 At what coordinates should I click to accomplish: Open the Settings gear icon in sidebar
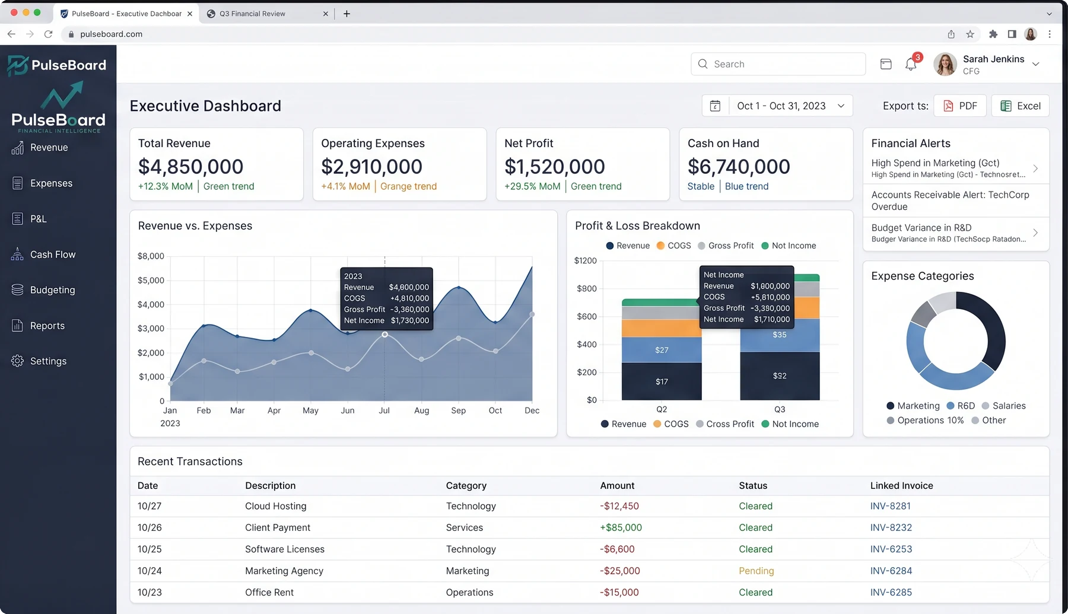coord(18,361)
